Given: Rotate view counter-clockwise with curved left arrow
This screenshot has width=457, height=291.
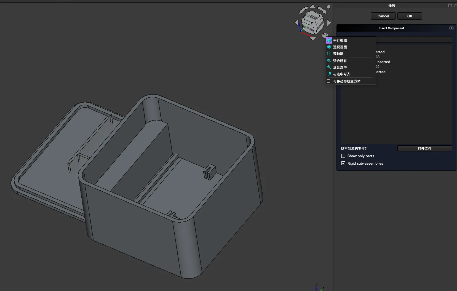Looking at the screenshot, I should coord(303,10).
